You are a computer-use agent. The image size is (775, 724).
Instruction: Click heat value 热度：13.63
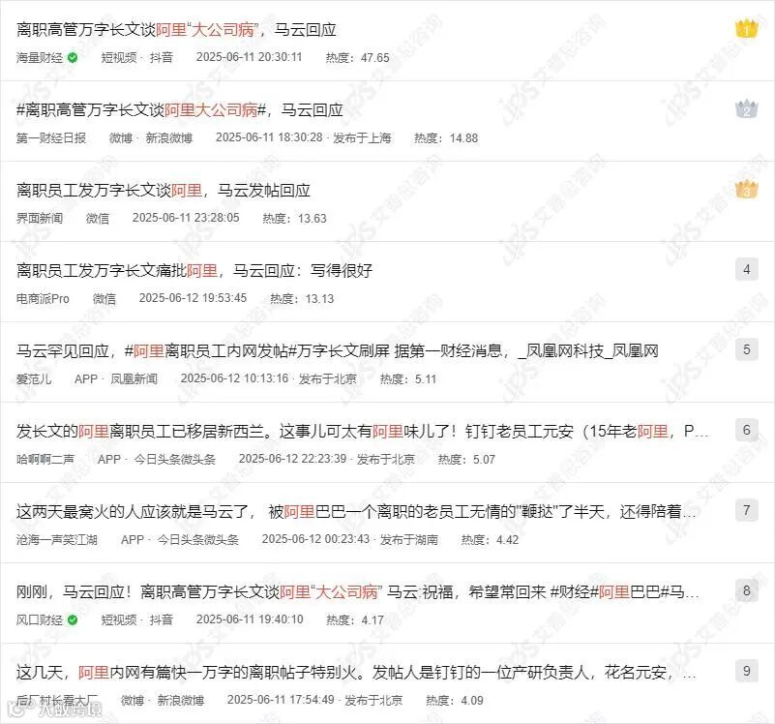pos(294,218)
